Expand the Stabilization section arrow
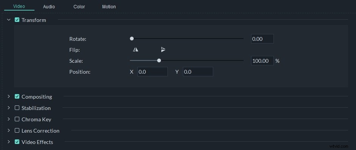 (x=9, y=108)
